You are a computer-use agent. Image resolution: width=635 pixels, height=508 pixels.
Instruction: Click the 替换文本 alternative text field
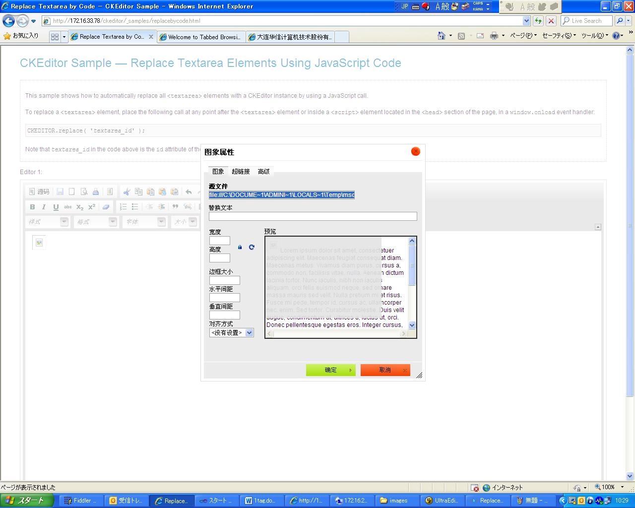[313, 216]
